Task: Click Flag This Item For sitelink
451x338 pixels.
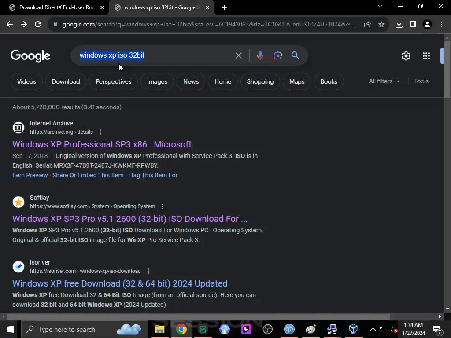Action: tap(153, 175)
